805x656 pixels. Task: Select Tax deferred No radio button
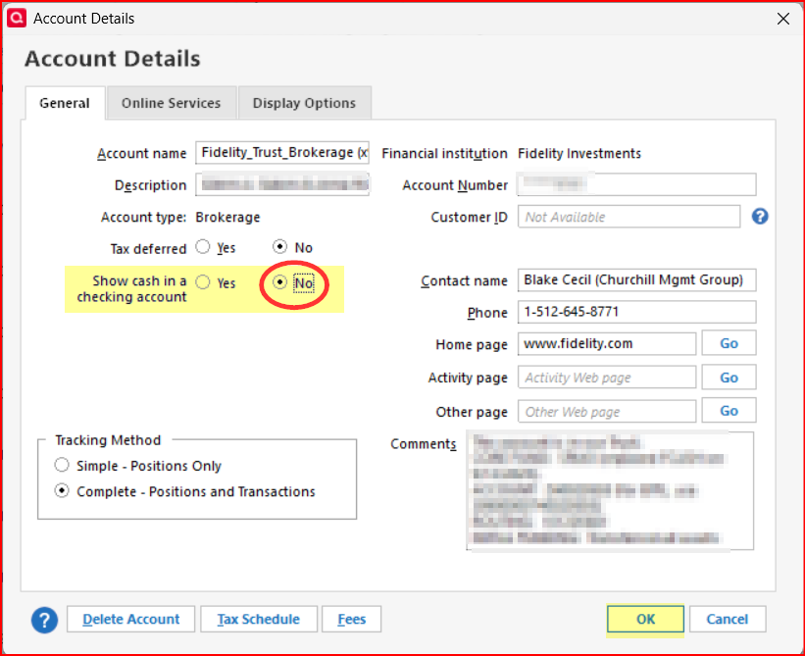click(279, 247)
